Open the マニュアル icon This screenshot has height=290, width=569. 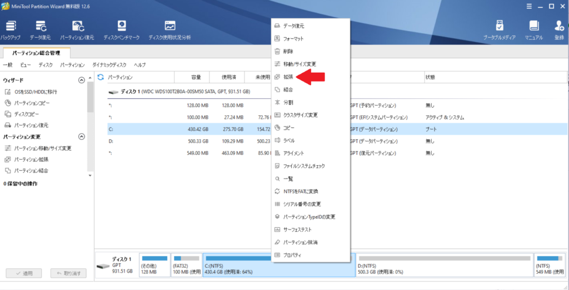tap(533, 30)
